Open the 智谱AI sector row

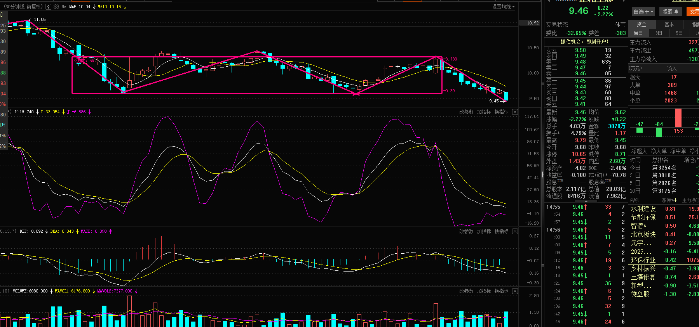click(x=664, y=226)
